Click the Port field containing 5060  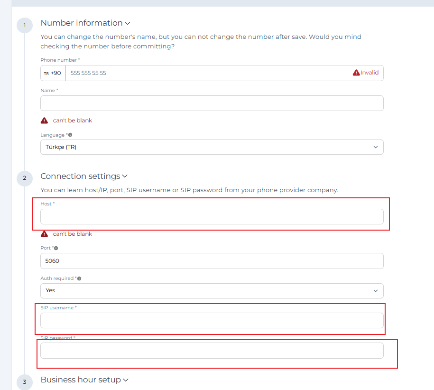click(212, 261)
